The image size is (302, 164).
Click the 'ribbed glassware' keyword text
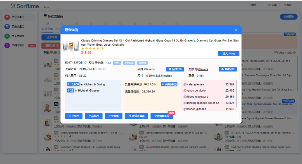(197, 97)
